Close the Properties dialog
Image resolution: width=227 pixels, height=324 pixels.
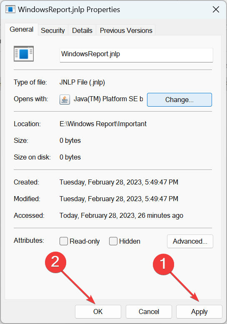[x=216, y=10]
